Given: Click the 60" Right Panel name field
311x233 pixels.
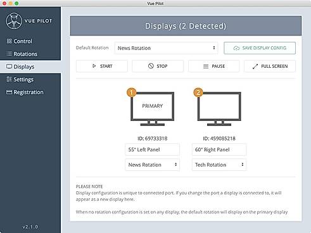Looking at the screenshot, I should (x=219, y=149).
